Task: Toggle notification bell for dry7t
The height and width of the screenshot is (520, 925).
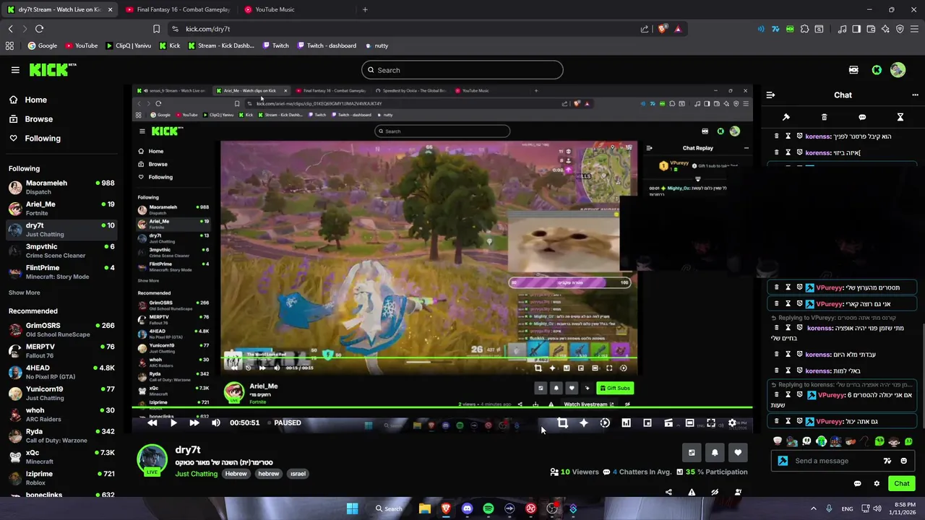Action: [x=715, y=453]
